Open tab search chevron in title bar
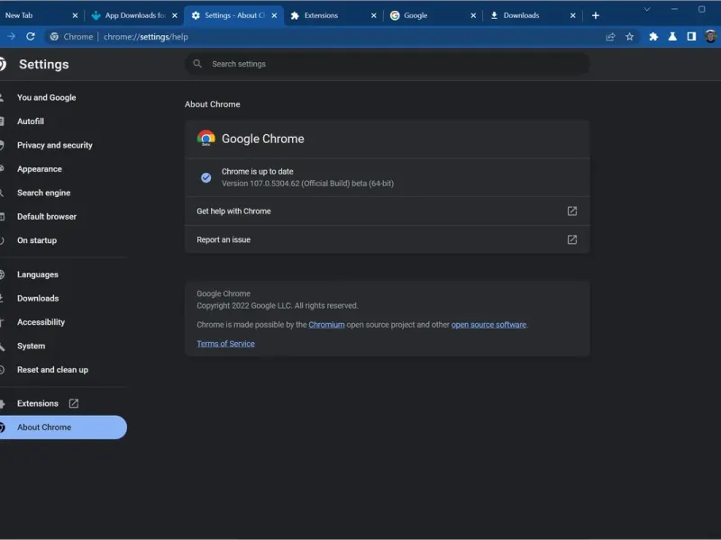 click(x=647, y=9)
